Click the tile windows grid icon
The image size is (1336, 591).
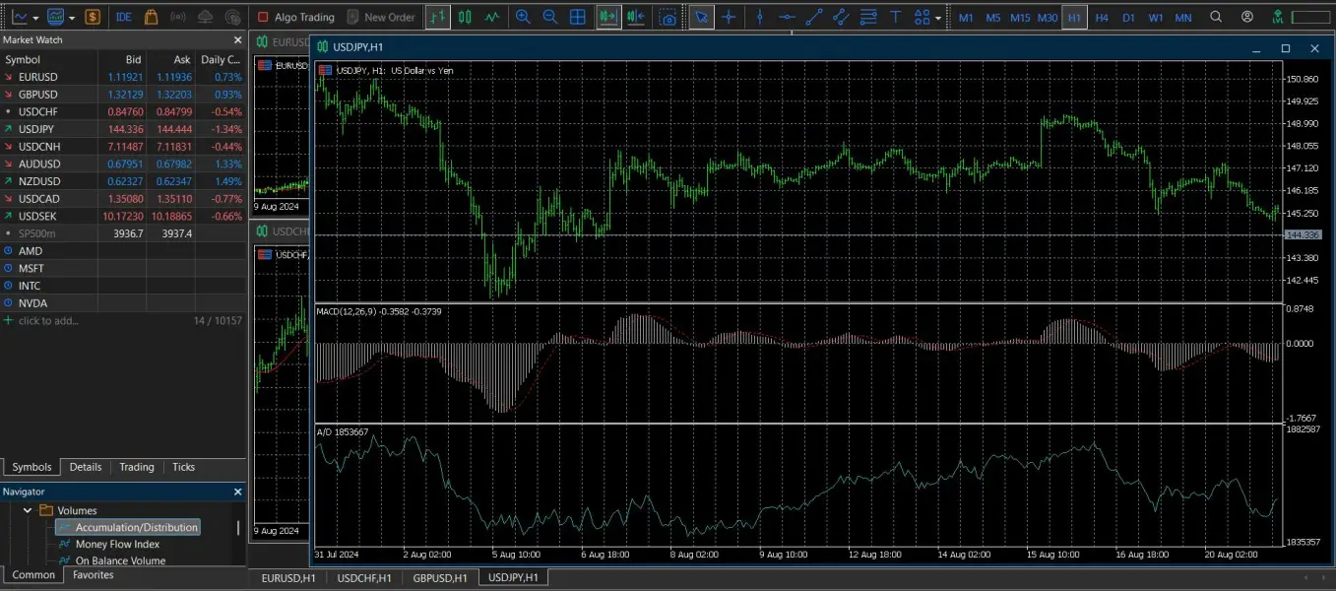(578, 17)
